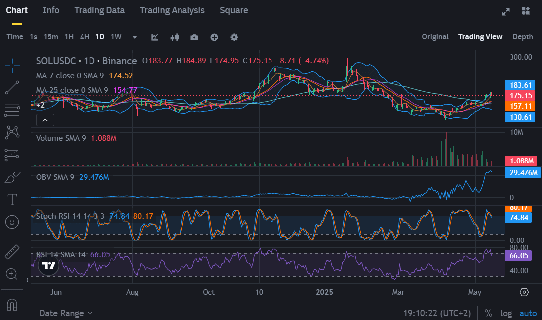The image size is (542, 320).
Task: Select the text annotation tool
Action: tap(12, 200)
